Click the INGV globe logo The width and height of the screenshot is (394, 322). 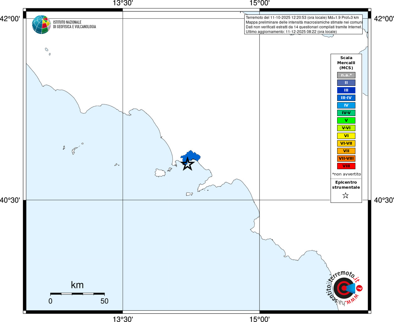[41, 25]
